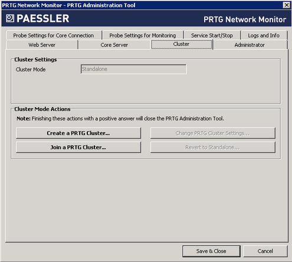The width and height of the screenshot is (292, 262).
Task: Click the Paessler logo icon
Action: pos(10,18)
